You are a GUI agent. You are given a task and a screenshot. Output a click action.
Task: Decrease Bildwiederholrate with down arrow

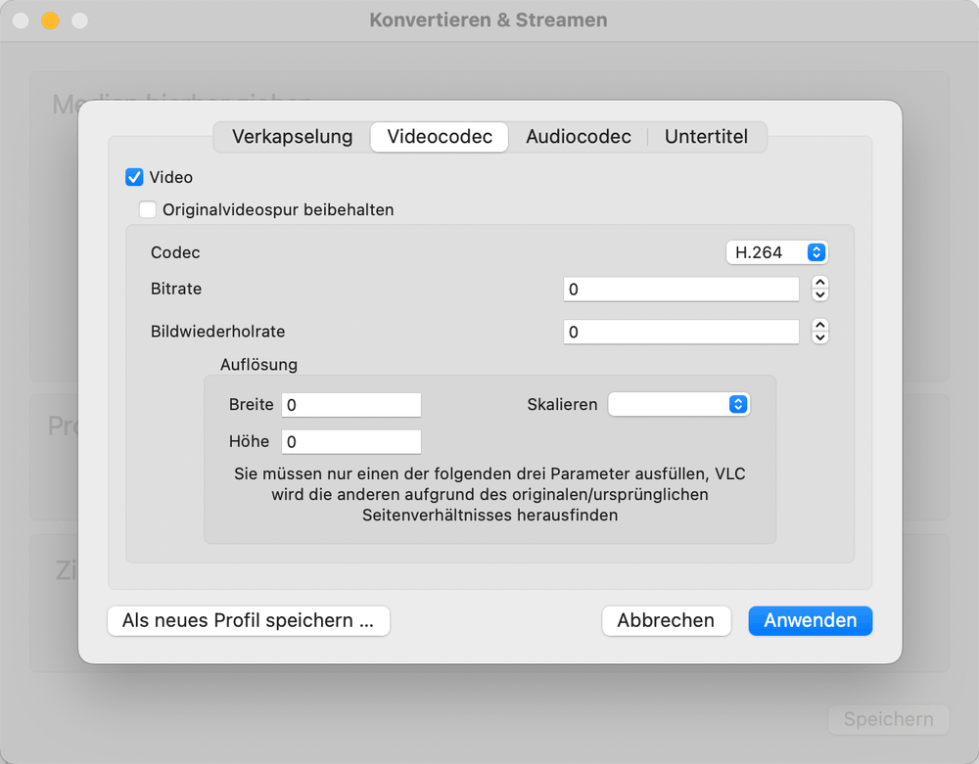(x=820, y=337)
